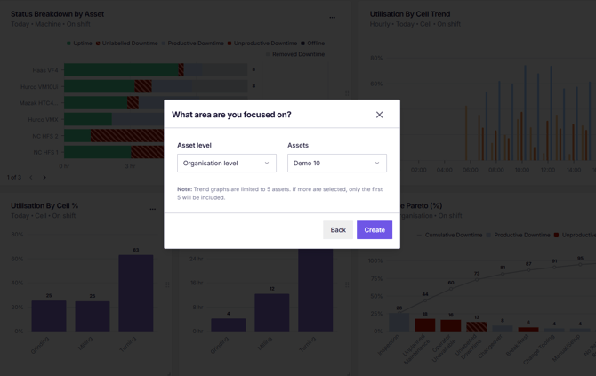
Task: Toggle Cumulative Downtime legend in Pareto chart
Action: 449,235
